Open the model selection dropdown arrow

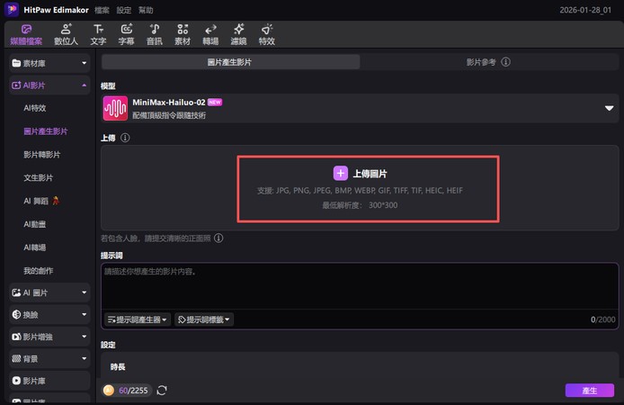[x=609, y=108]
